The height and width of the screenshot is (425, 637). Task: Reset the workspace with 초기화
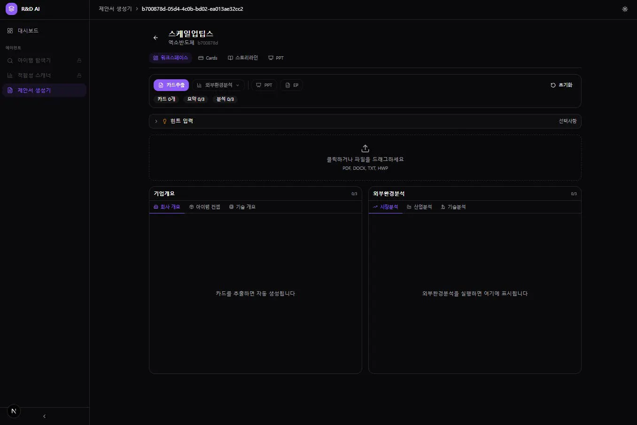point(561,85)
